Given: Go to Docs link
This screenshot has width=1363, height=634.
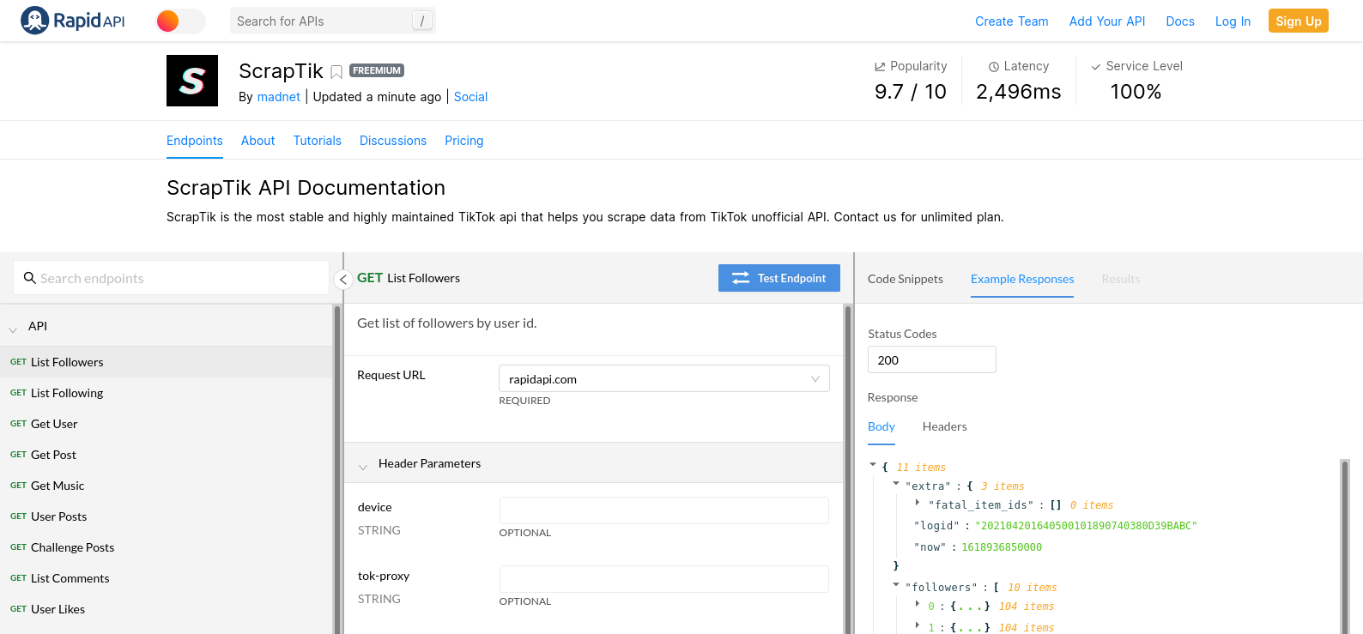Looking at the screenshot, I should (x=1180, y=21).
